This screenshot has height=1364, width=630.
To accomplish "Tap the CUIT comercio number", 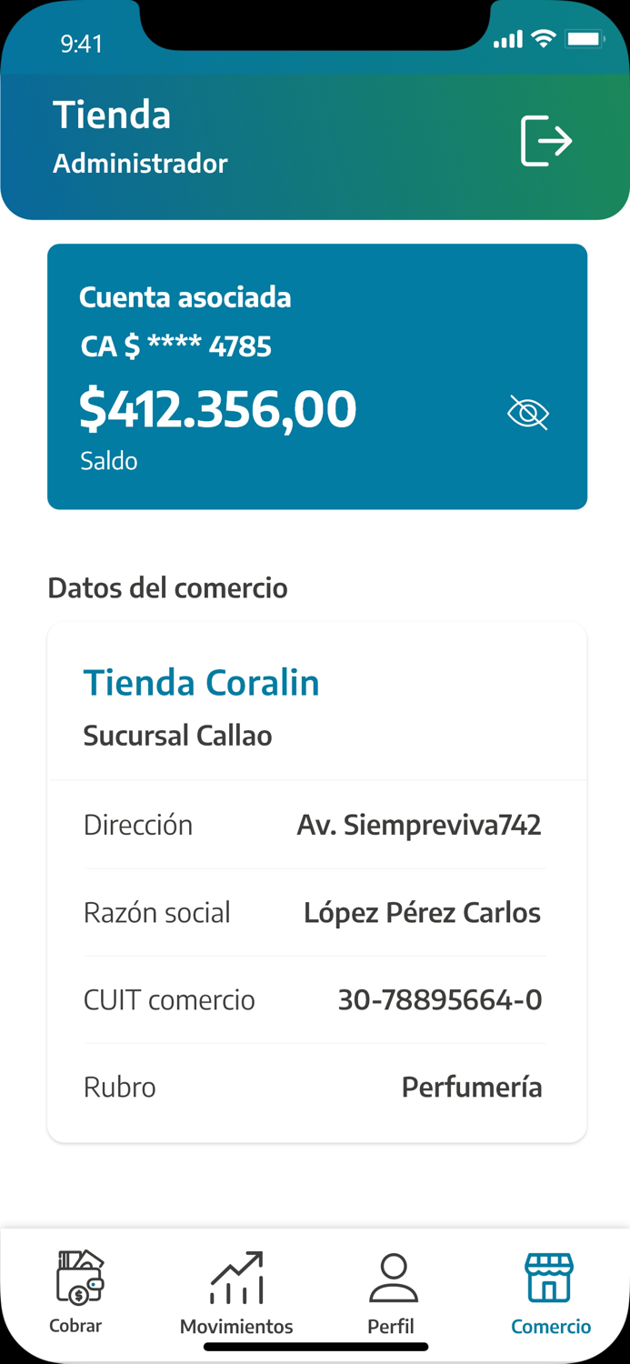I will (440, 998).
